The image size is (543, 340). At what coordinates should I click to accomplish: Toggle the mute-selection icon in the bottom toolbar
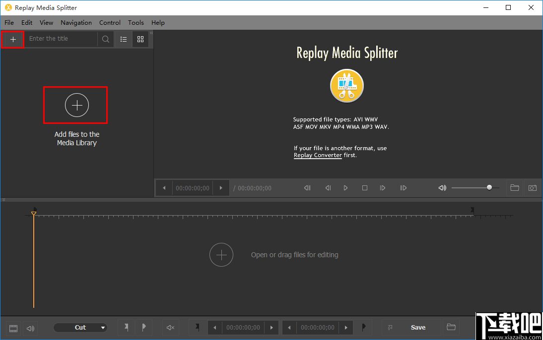(170, 327)
